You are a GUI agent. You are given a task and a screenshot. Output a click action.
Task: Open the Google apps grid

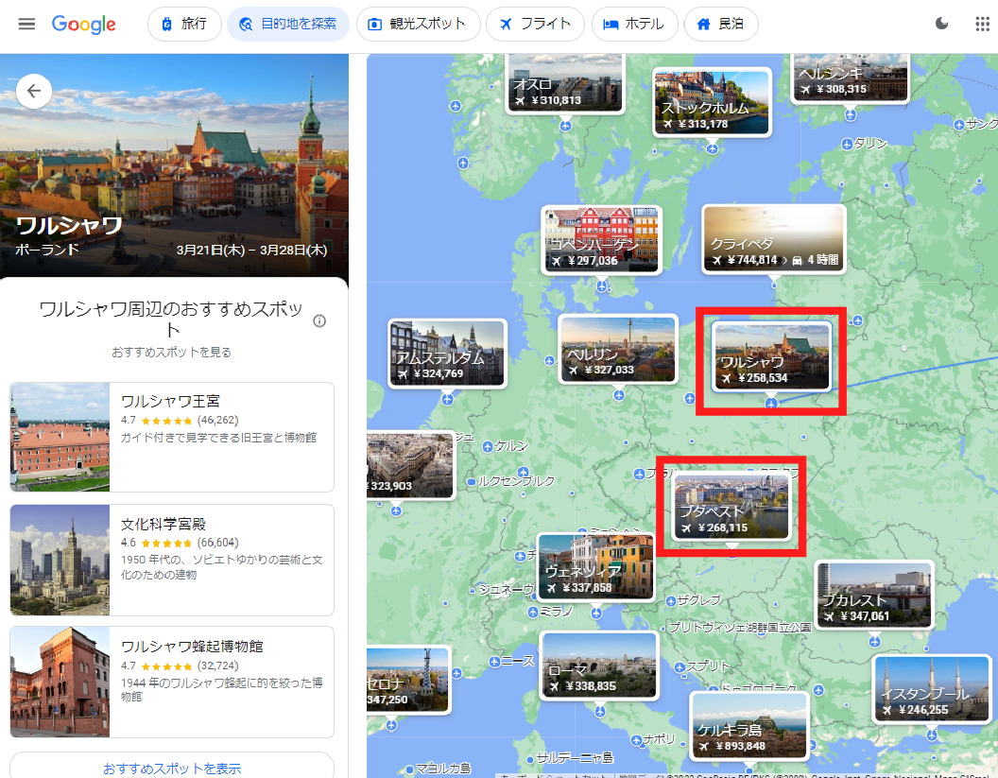(x=982, y=25)
